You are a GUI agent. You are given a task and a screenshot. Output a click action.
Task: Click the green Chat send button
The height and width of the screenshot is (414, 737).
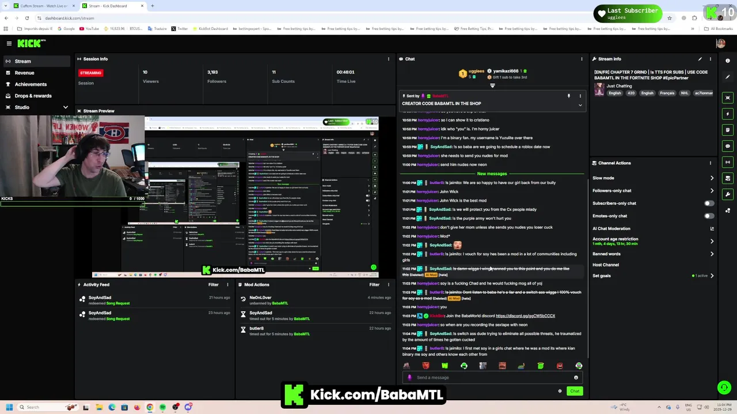coord(575,391)
